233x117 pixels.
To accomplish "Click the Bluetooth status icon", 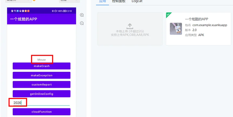I will coord(53,11).
